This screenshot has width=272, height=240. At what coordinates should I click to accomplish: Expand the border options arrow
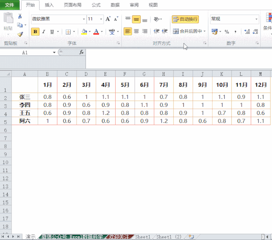[x=74, y=32]
